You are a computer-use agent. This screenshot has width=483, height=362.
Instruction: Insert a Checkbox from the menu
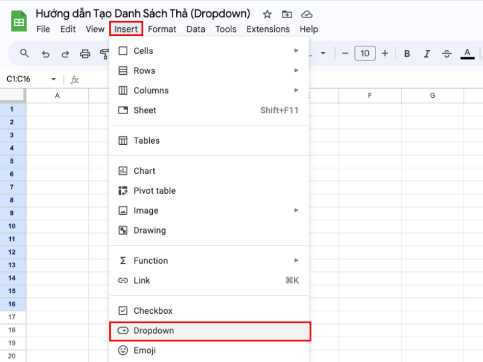[153, 311]
